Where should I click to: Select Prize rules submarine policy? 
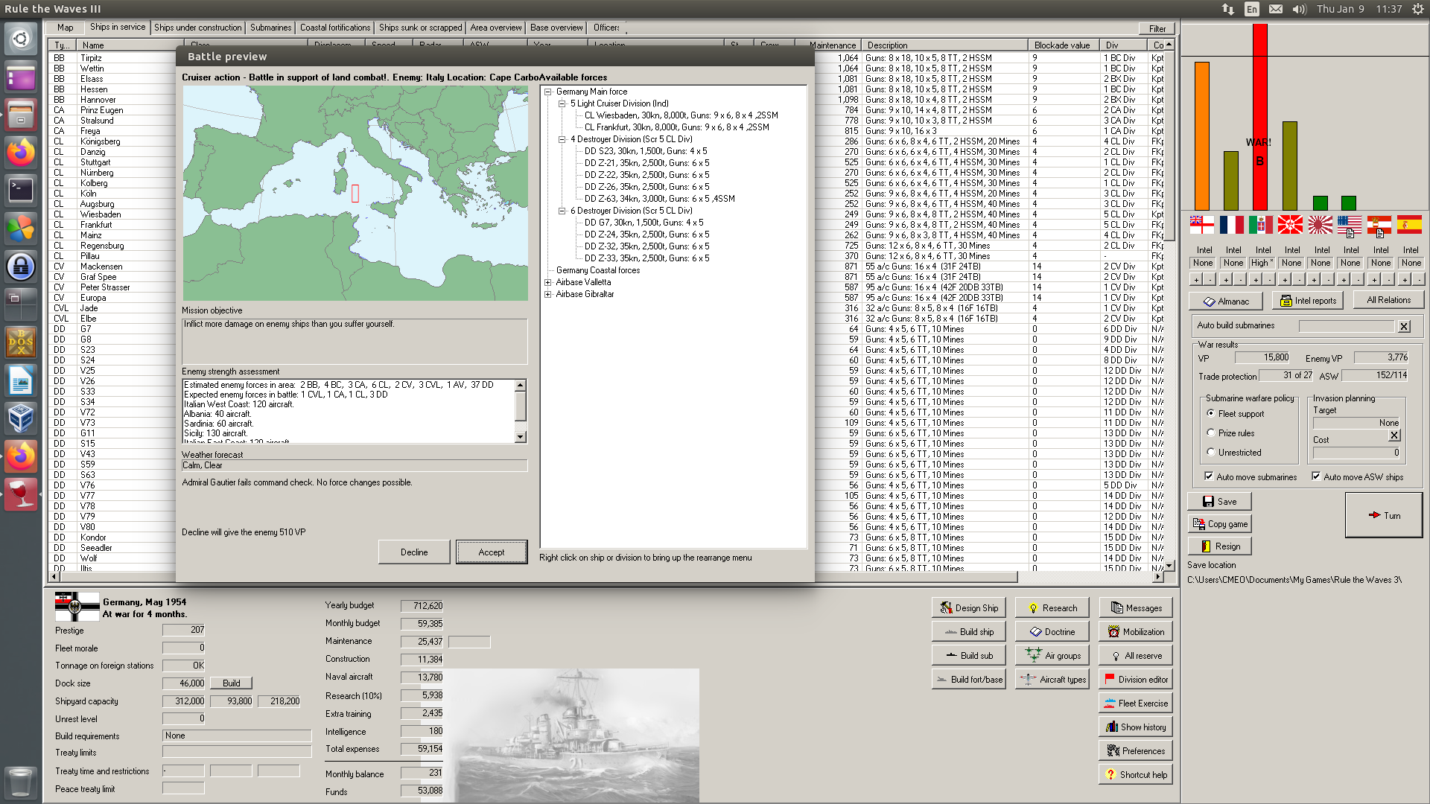[x=1211, y=433]
